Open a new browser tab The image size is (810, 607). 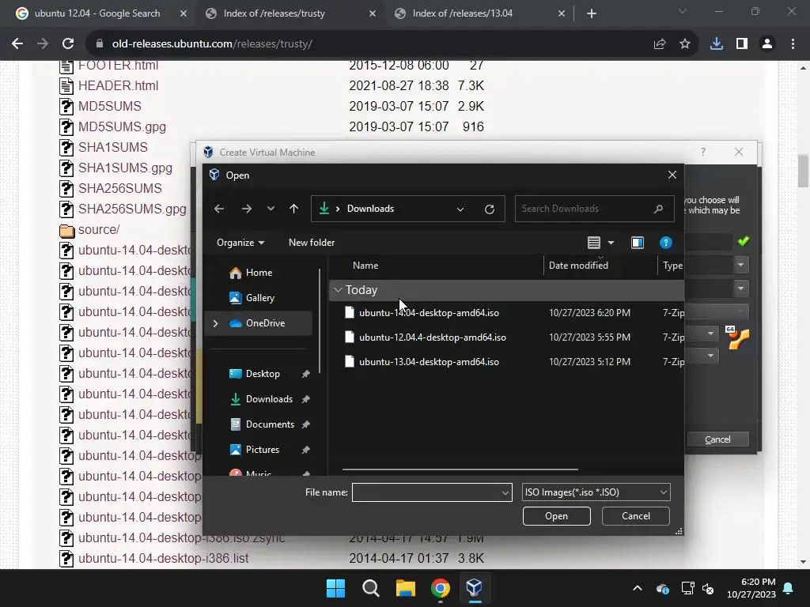pyautogui.click(x=592, y=14)
